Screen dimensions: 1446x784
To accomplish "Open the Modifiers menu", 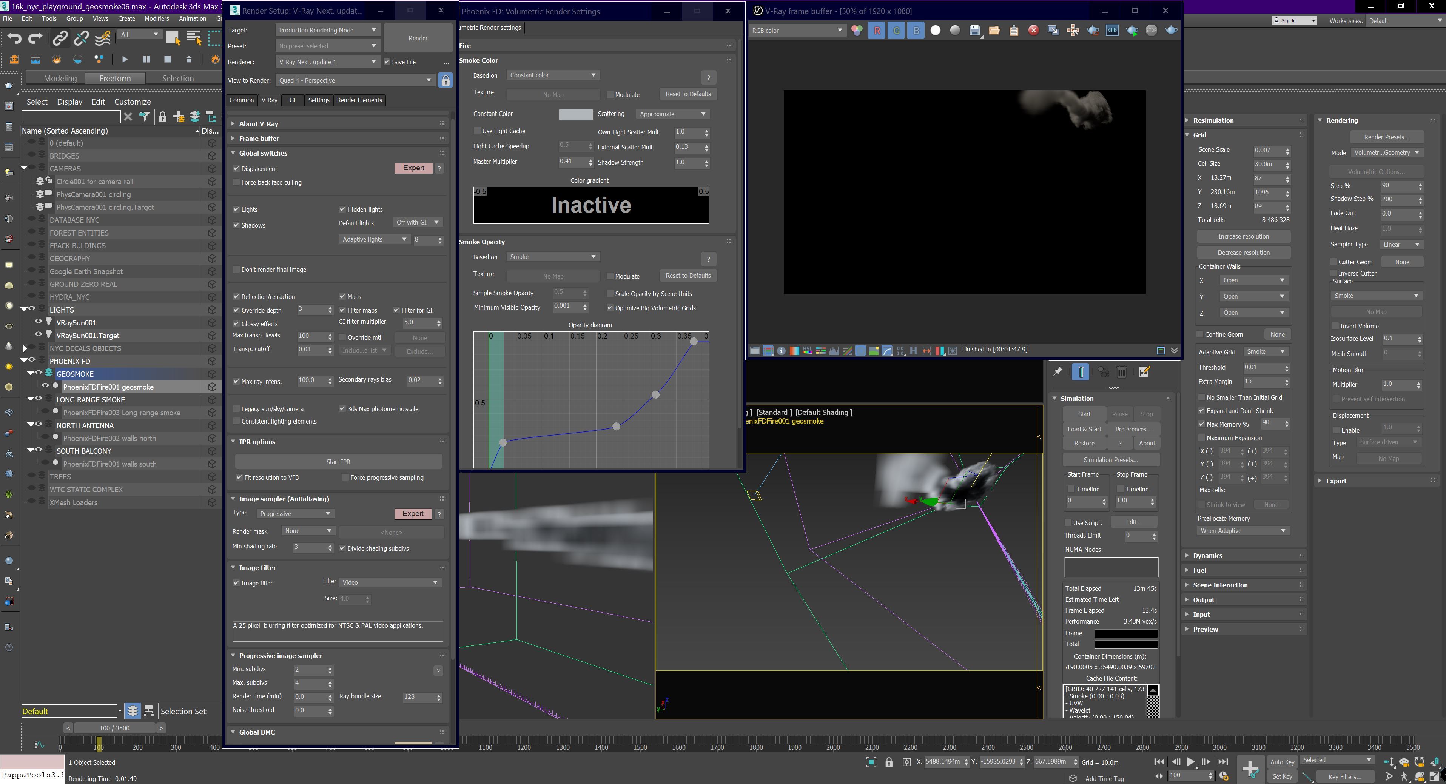I will point(157,18).
